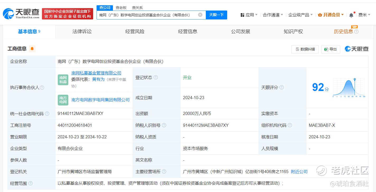
Task: Click the 天眼一下 search button
Action: (216, 15)
